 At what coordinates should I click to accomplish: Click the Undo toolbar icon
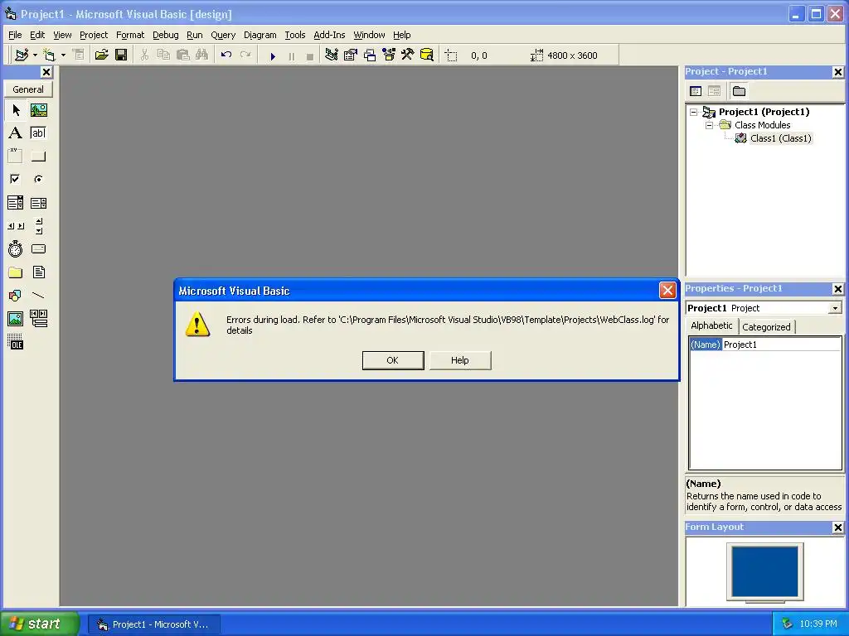pyautogui.click(x=226, y=55)
